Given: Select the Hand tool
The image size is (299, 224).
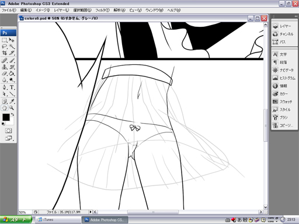Looking at the screenshot, I should point(5,108).
